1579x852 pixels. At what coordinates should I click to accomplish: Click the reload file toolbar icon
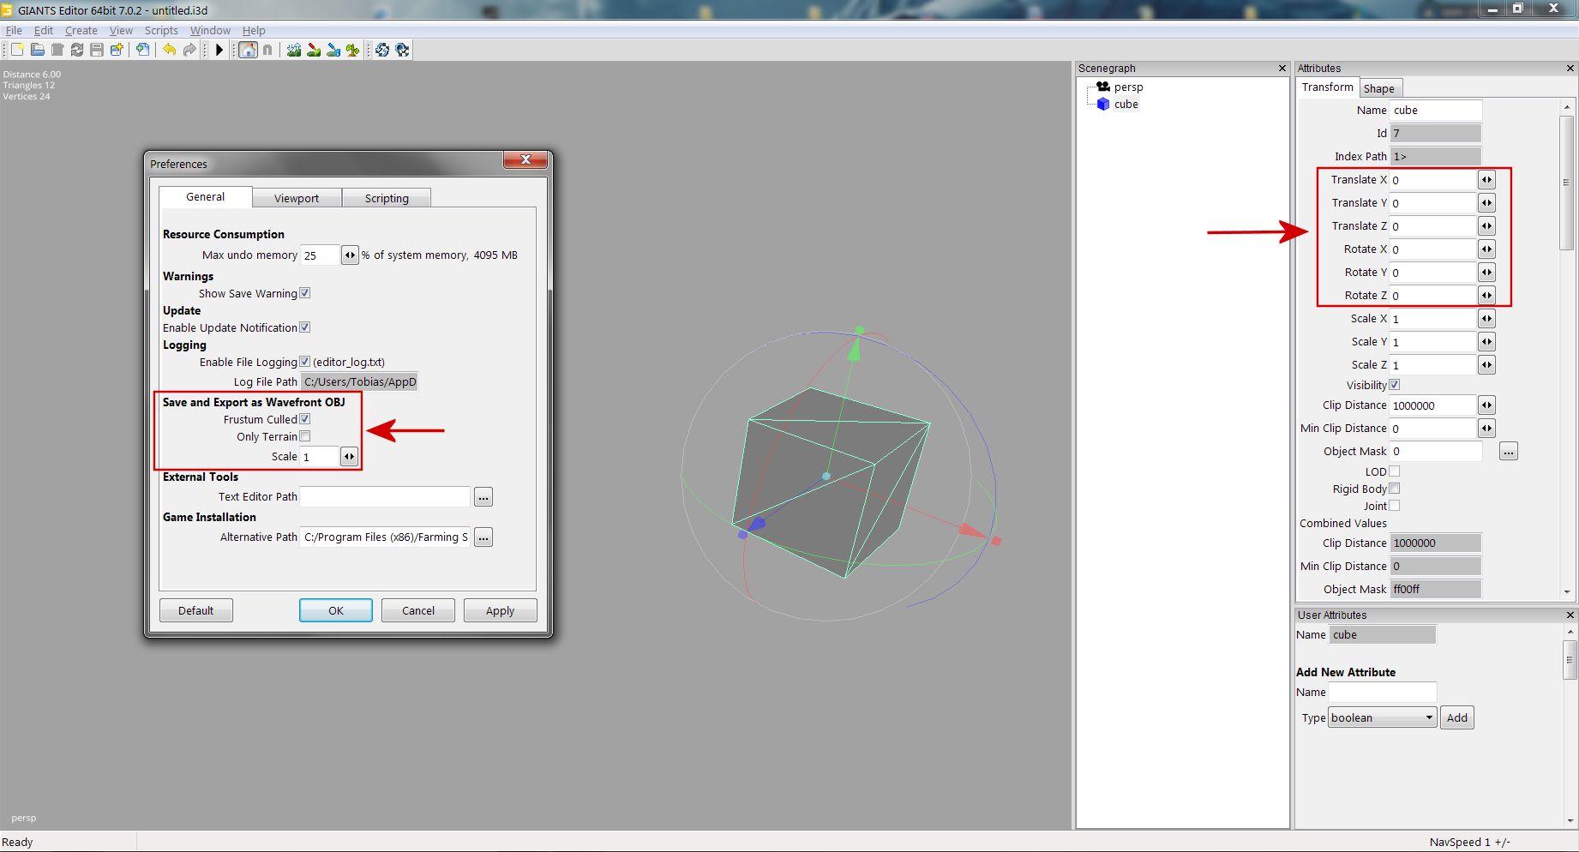pyautogui.click(x=77, y=50)
